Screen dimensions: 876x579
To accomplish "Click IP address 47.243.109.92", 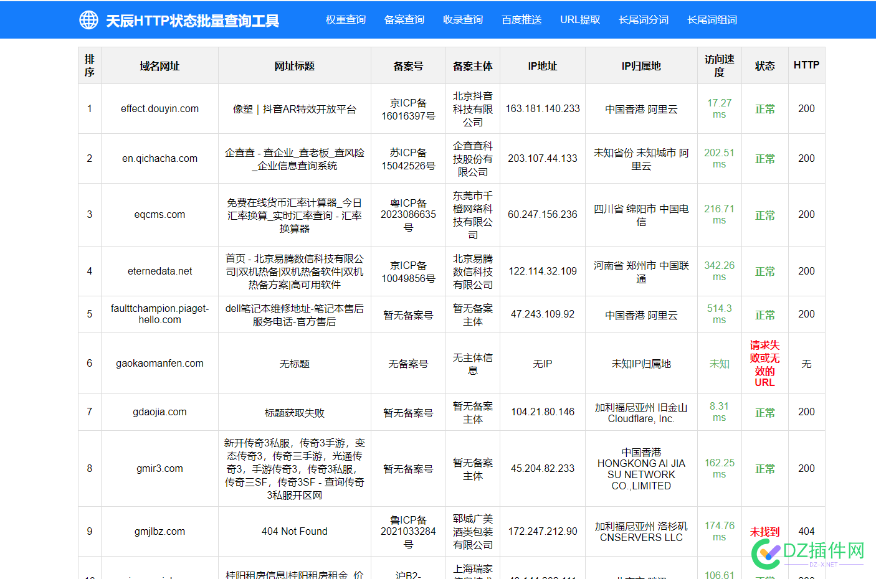I will (x=543, y=314).
